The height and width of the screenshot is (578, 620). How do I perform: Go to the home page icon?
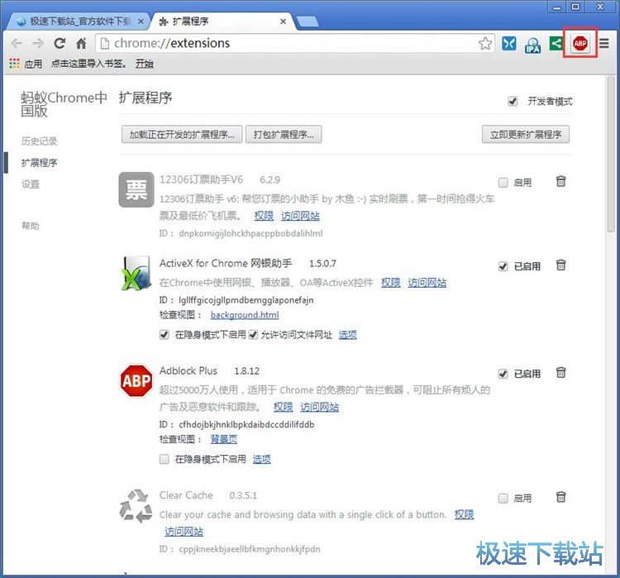pos(81,43)
